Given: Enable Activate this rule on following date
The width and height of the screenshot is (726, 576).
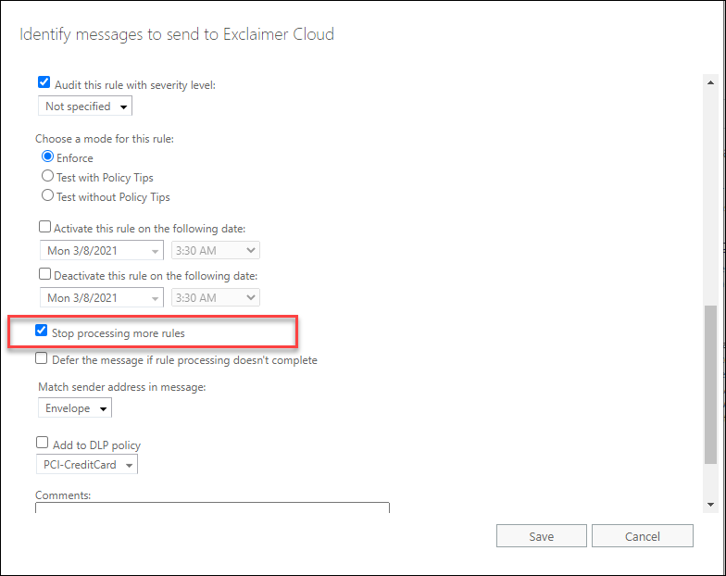Looking at the screenshot, I should (x=44, y=227).
